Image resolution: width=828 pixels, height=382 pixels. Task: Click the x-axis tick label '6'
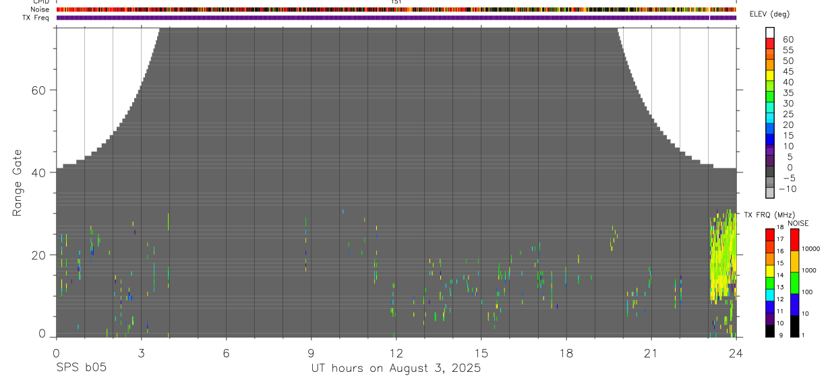pyautogui.click(x=226, y=352)
